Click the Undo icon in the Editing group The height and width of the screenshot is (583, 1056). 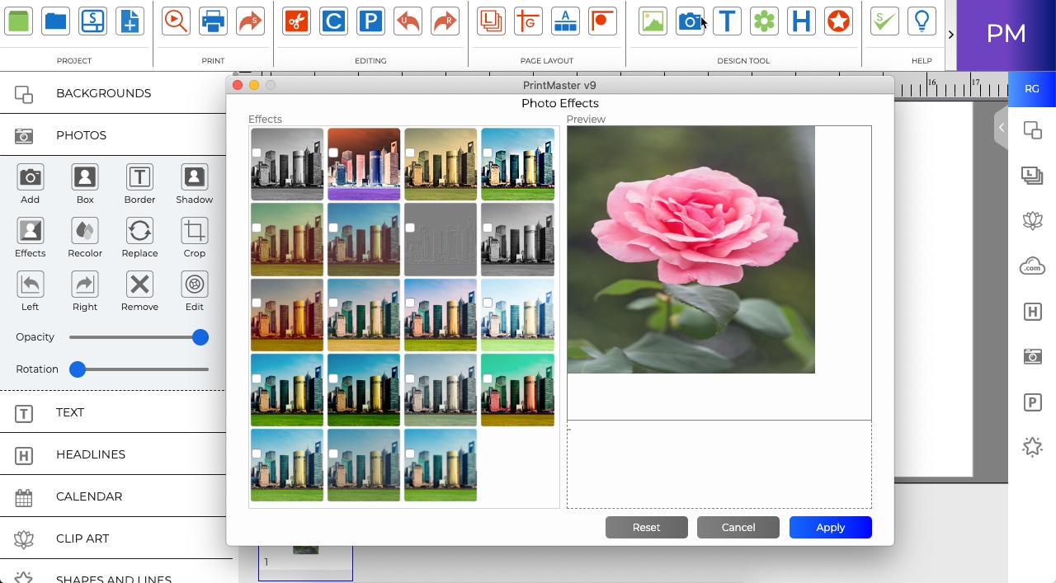tap(408, 21)
